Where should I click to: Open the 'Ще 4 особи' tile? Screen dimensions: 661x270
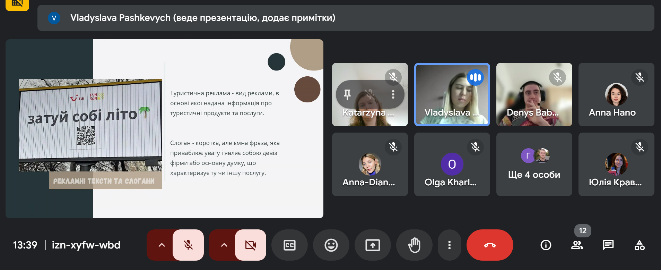(x=534, y=164)
